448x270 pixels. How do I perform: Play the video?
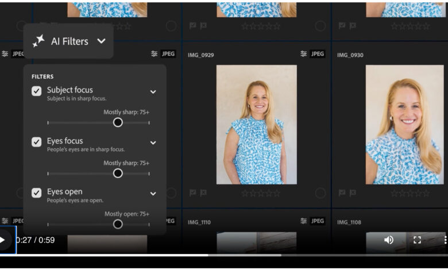3,240
